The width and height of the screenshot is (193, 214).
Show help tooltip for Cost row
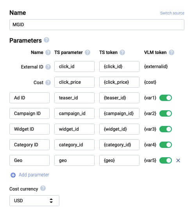pyautogui.click(x=48, y=83)
